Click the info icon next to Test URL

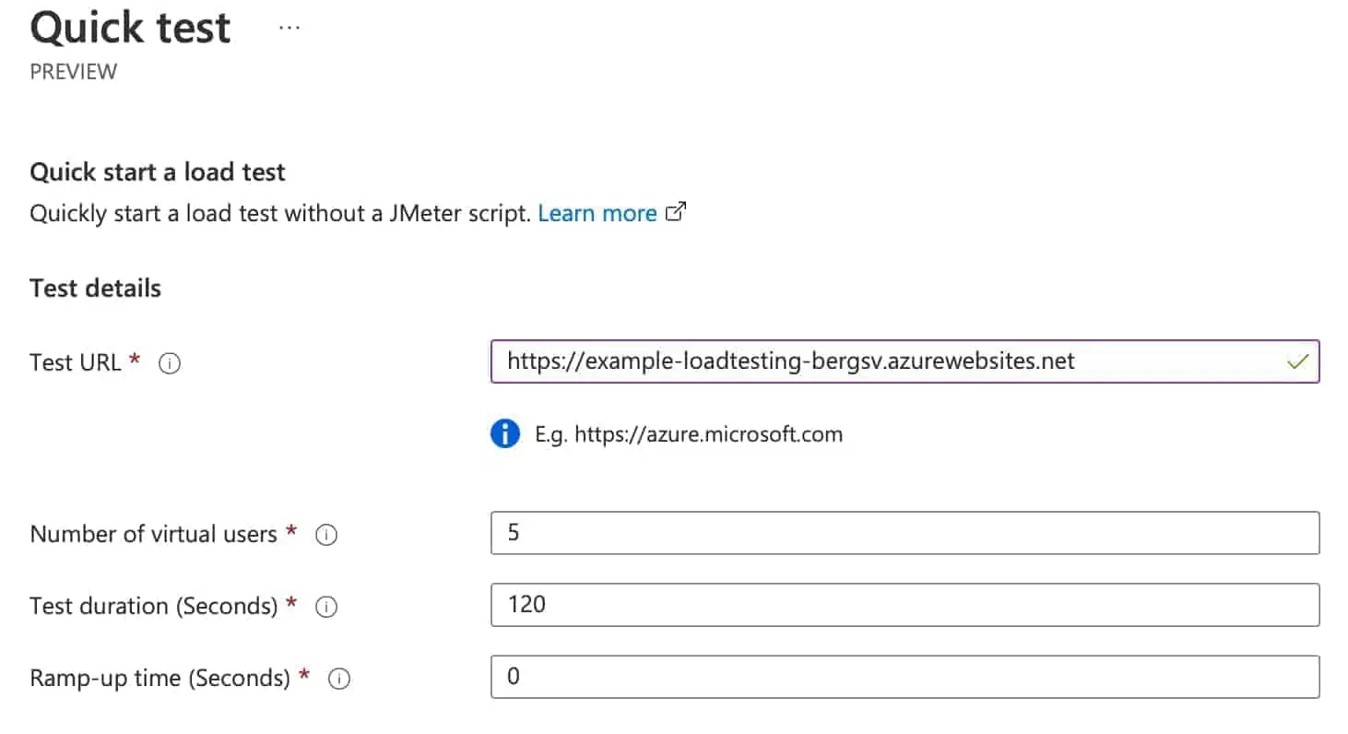(x=169, y=363)
